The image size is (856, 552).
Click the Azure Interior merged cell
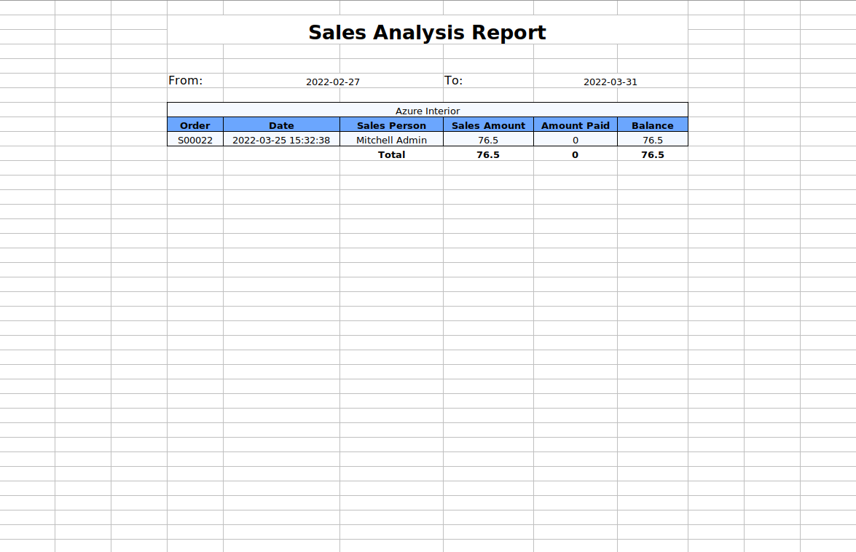coord(428,111)
